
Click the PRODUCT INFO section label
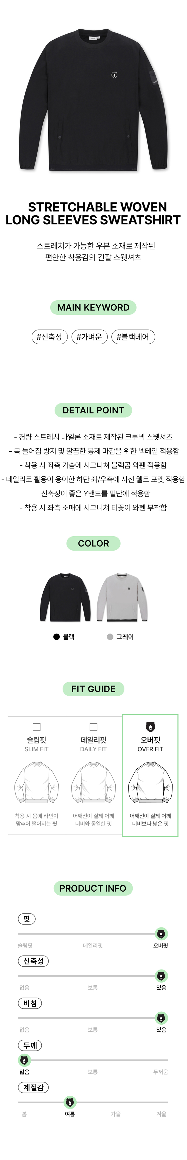[x=93, y=888]
